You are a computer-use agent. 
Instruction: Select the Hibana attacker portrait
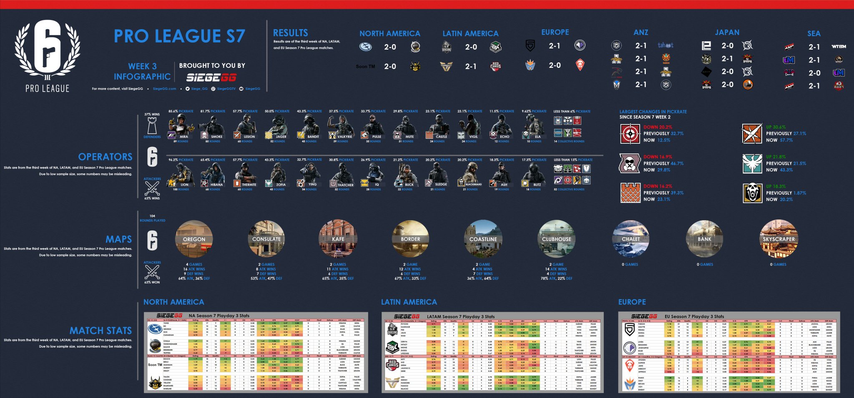pyautogui.click(x=213, y=175)
